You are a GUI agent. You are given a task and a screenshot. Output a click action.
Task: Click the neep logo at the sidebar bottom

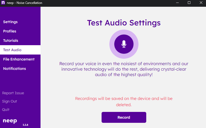pyautogui.click(x=10, y=121)
